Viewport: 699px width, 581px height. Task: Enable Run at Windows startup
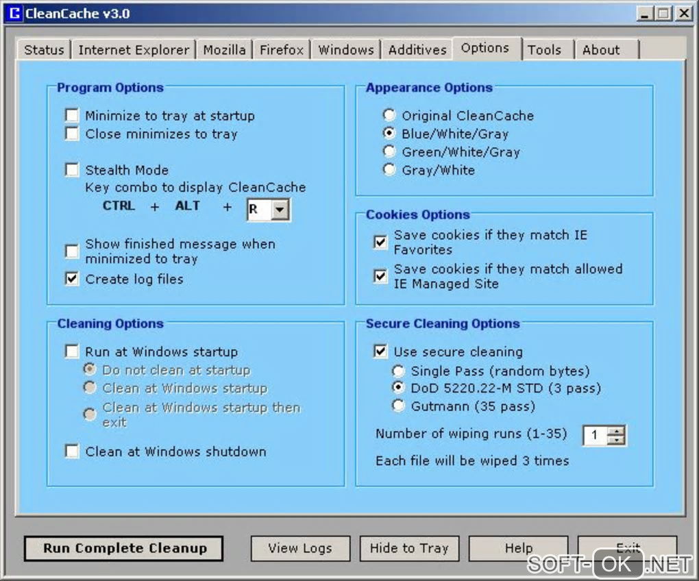pyautogui.click(x=72, y=351)
